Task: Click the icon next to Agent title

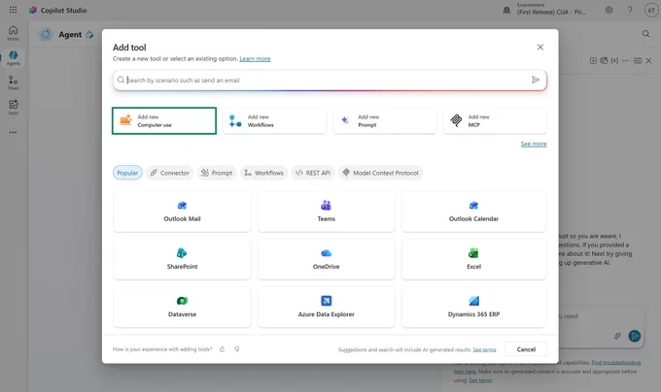Action: pyautogui.click(x=89, y=35)
